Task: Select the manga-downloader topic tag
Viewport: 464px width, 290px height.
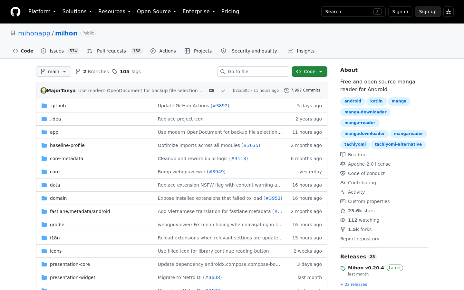Action: pyautogui.click(x=365, y=112)
